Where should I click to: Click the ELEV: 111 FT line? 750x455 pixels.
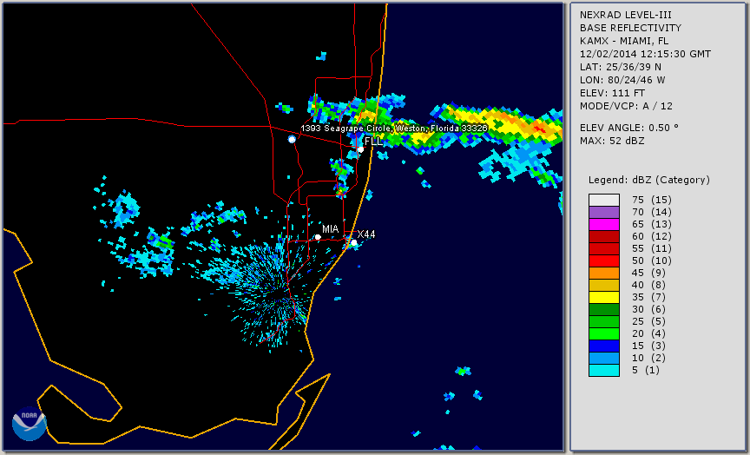click(612, 93)
